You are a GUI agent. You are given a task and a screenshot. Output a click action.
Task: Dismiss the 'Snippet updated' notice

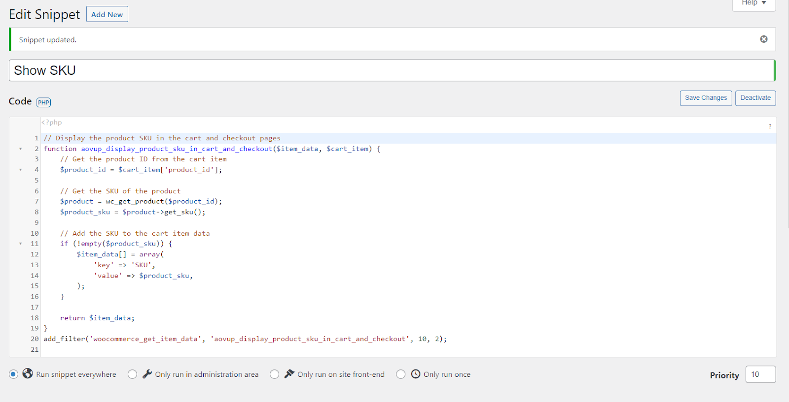pos(763,39)
